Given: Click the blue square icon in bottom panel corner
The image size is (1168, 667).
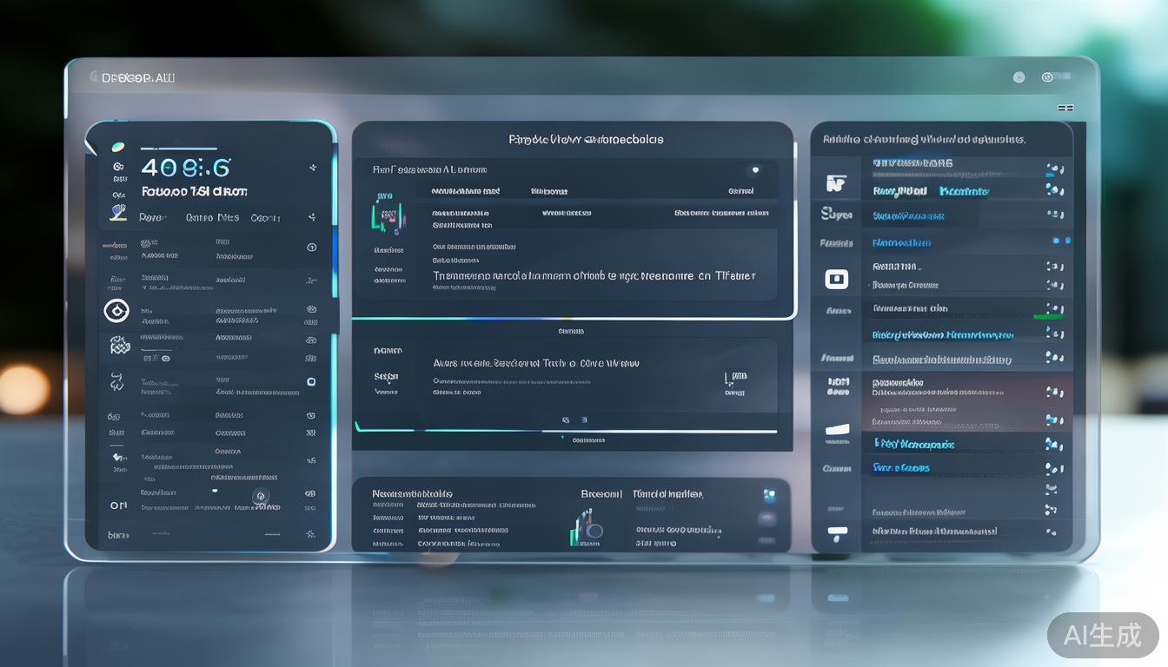Looking at the screenshot, I should pyautogui.click(x=768, y=495).
